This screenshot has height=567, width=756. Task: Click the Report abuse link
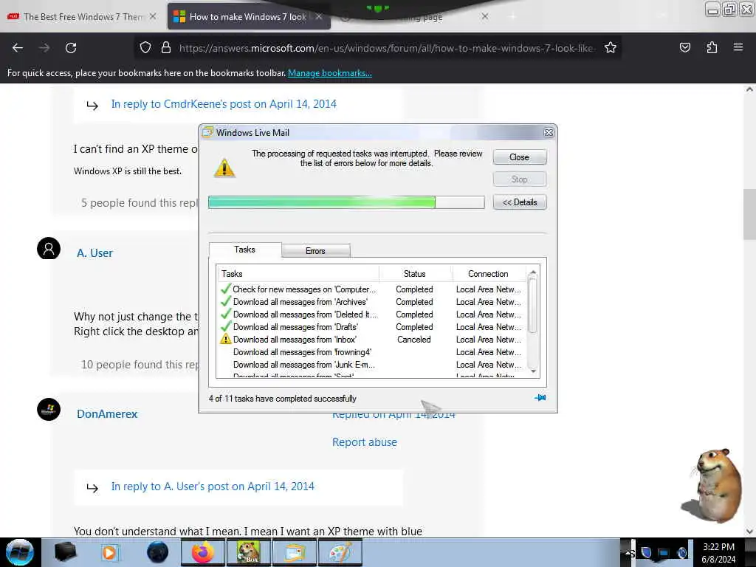click(365, 442)
